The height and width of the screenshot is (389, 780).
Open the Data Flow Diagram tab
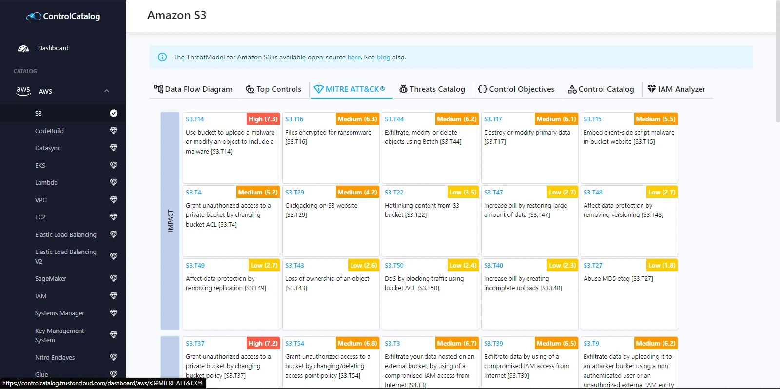tap(193, 89)
